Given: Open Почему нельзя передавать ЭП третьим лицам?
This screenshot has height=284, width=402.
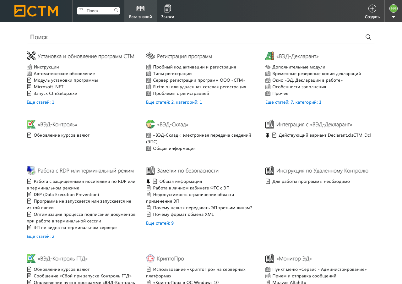Looking at the screenshot, I should tap(203, 208).
